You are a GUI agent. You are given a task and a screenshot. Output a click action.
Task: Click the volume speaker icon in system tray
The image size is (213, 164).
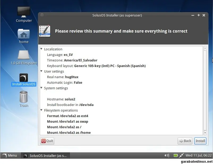(x=167, y=155)
